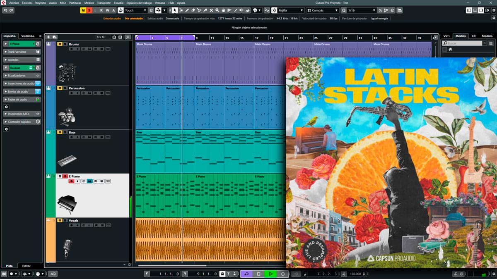Image resolution: width=497 pixels, height=279 pixels.
Task: Open the track list settings gear
Action: tap(130, 265)
